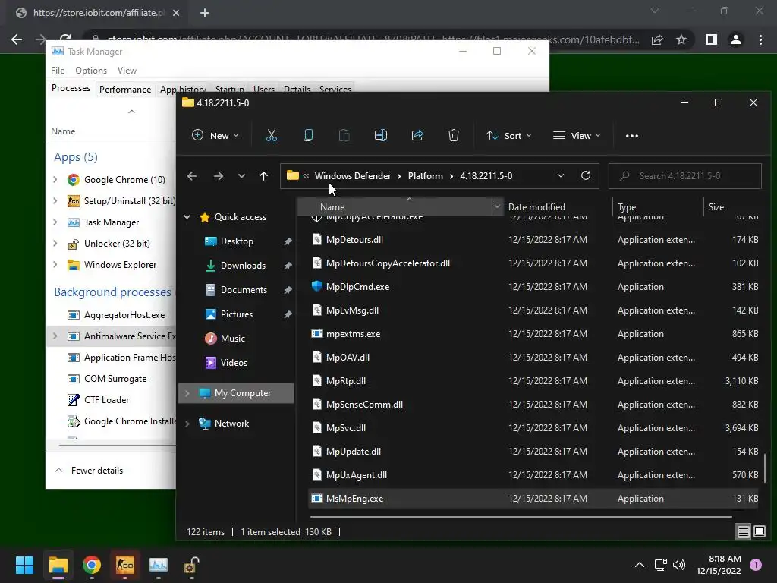
Task: Open Pictures in Quick access
Action: (x=237, y=314)
